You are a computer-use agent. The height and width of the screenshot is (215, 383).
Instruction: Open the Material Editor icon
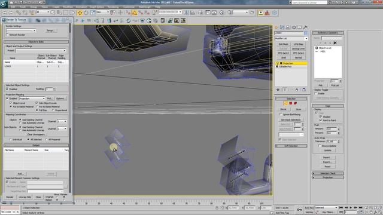tap(222, 13)
